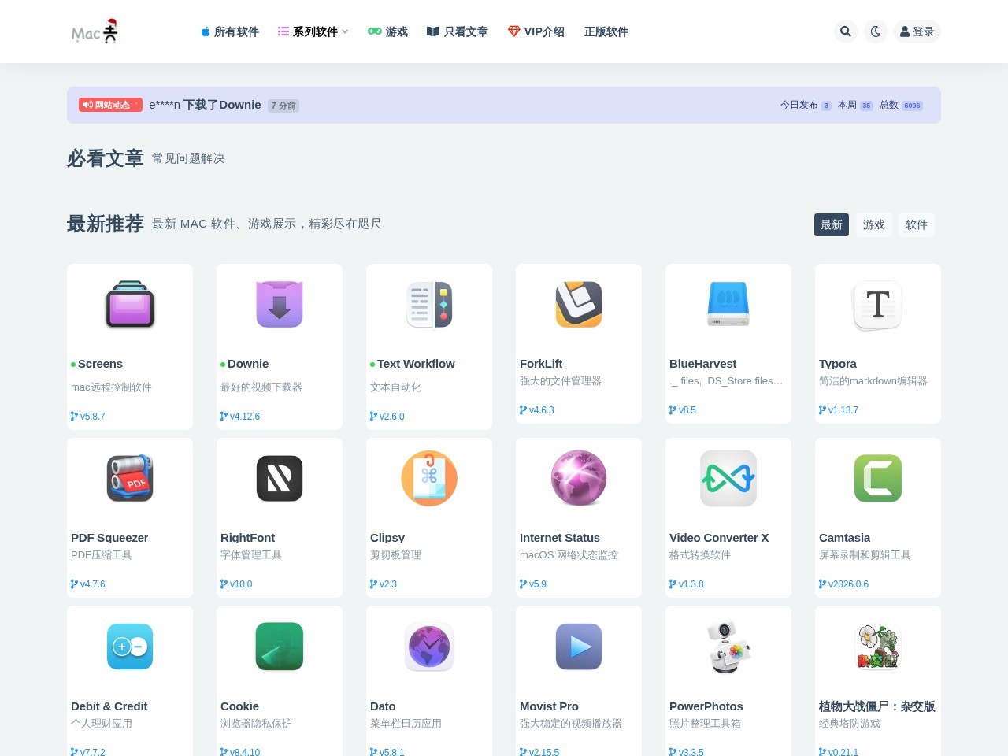Open the Internet Status title link

pos(560,538)
